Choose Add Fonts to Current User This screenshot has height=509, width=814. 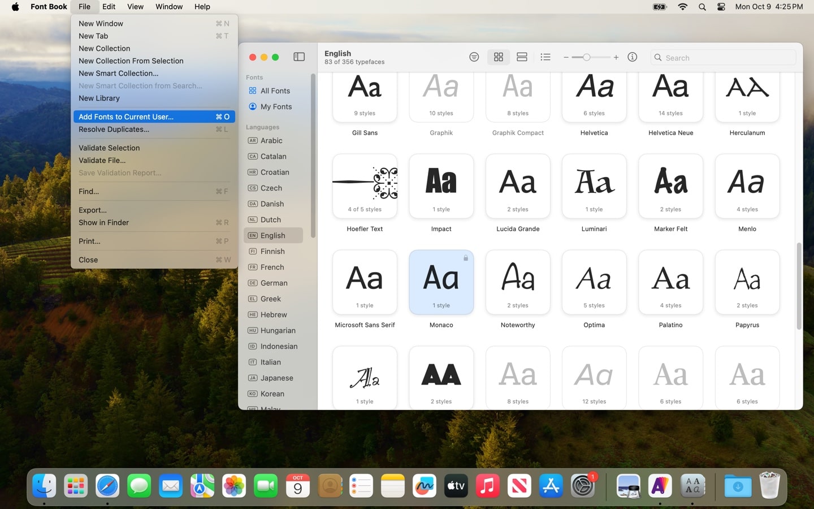click(x=154, y=117)
